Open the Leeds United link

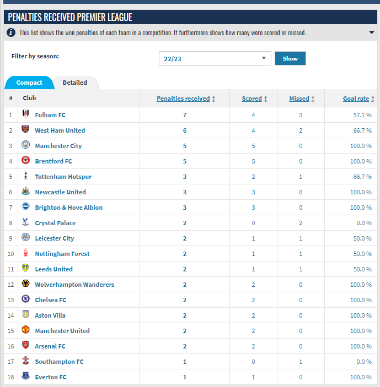pos(54,269)
